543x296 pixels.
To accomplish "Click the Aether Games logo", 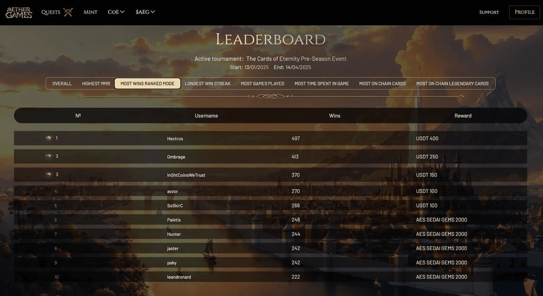I will tap(19, 13).
